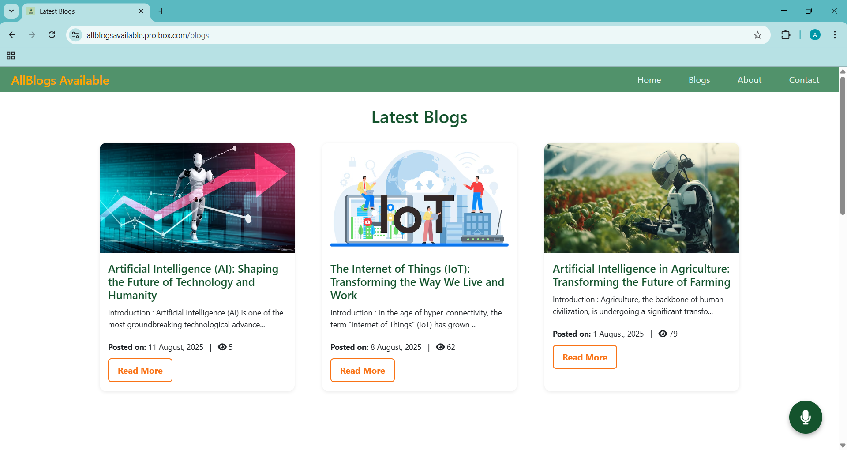
Task: Open the Contact navigation link
Action: (804, 80)
